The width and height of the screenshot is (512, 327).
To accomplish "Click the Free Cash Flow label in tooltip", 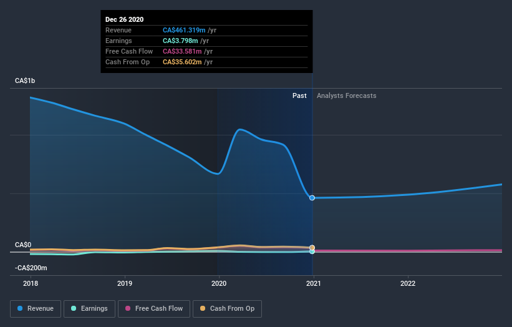I will pyautogui.click(x=129, y=51).
